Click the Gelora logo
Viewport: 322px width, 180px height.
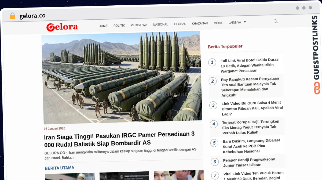62,27
